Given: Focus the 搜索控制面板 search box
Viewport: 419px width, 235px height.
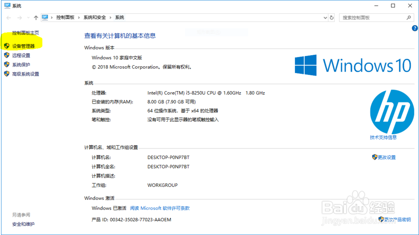Looking at the screenshot, I should (x=377, y=18).
